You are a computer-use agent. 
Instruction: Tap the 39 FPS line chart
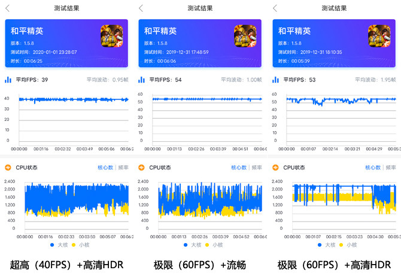coord(74,120)
